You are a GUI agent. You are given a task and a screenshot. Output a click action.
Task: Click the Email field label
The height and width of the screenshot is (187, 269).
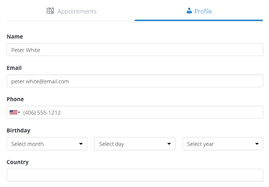[x=14, y=68]
